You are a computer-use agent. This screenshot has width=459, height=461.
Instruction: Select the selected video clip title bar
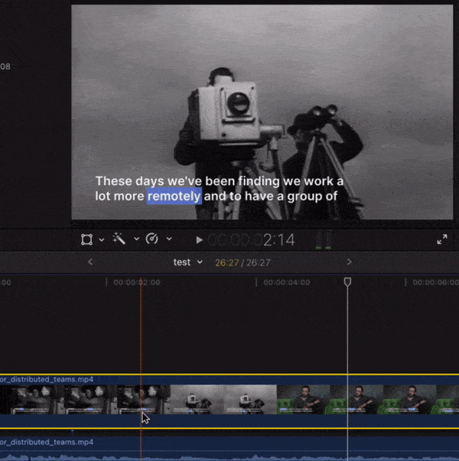[229, 379]
